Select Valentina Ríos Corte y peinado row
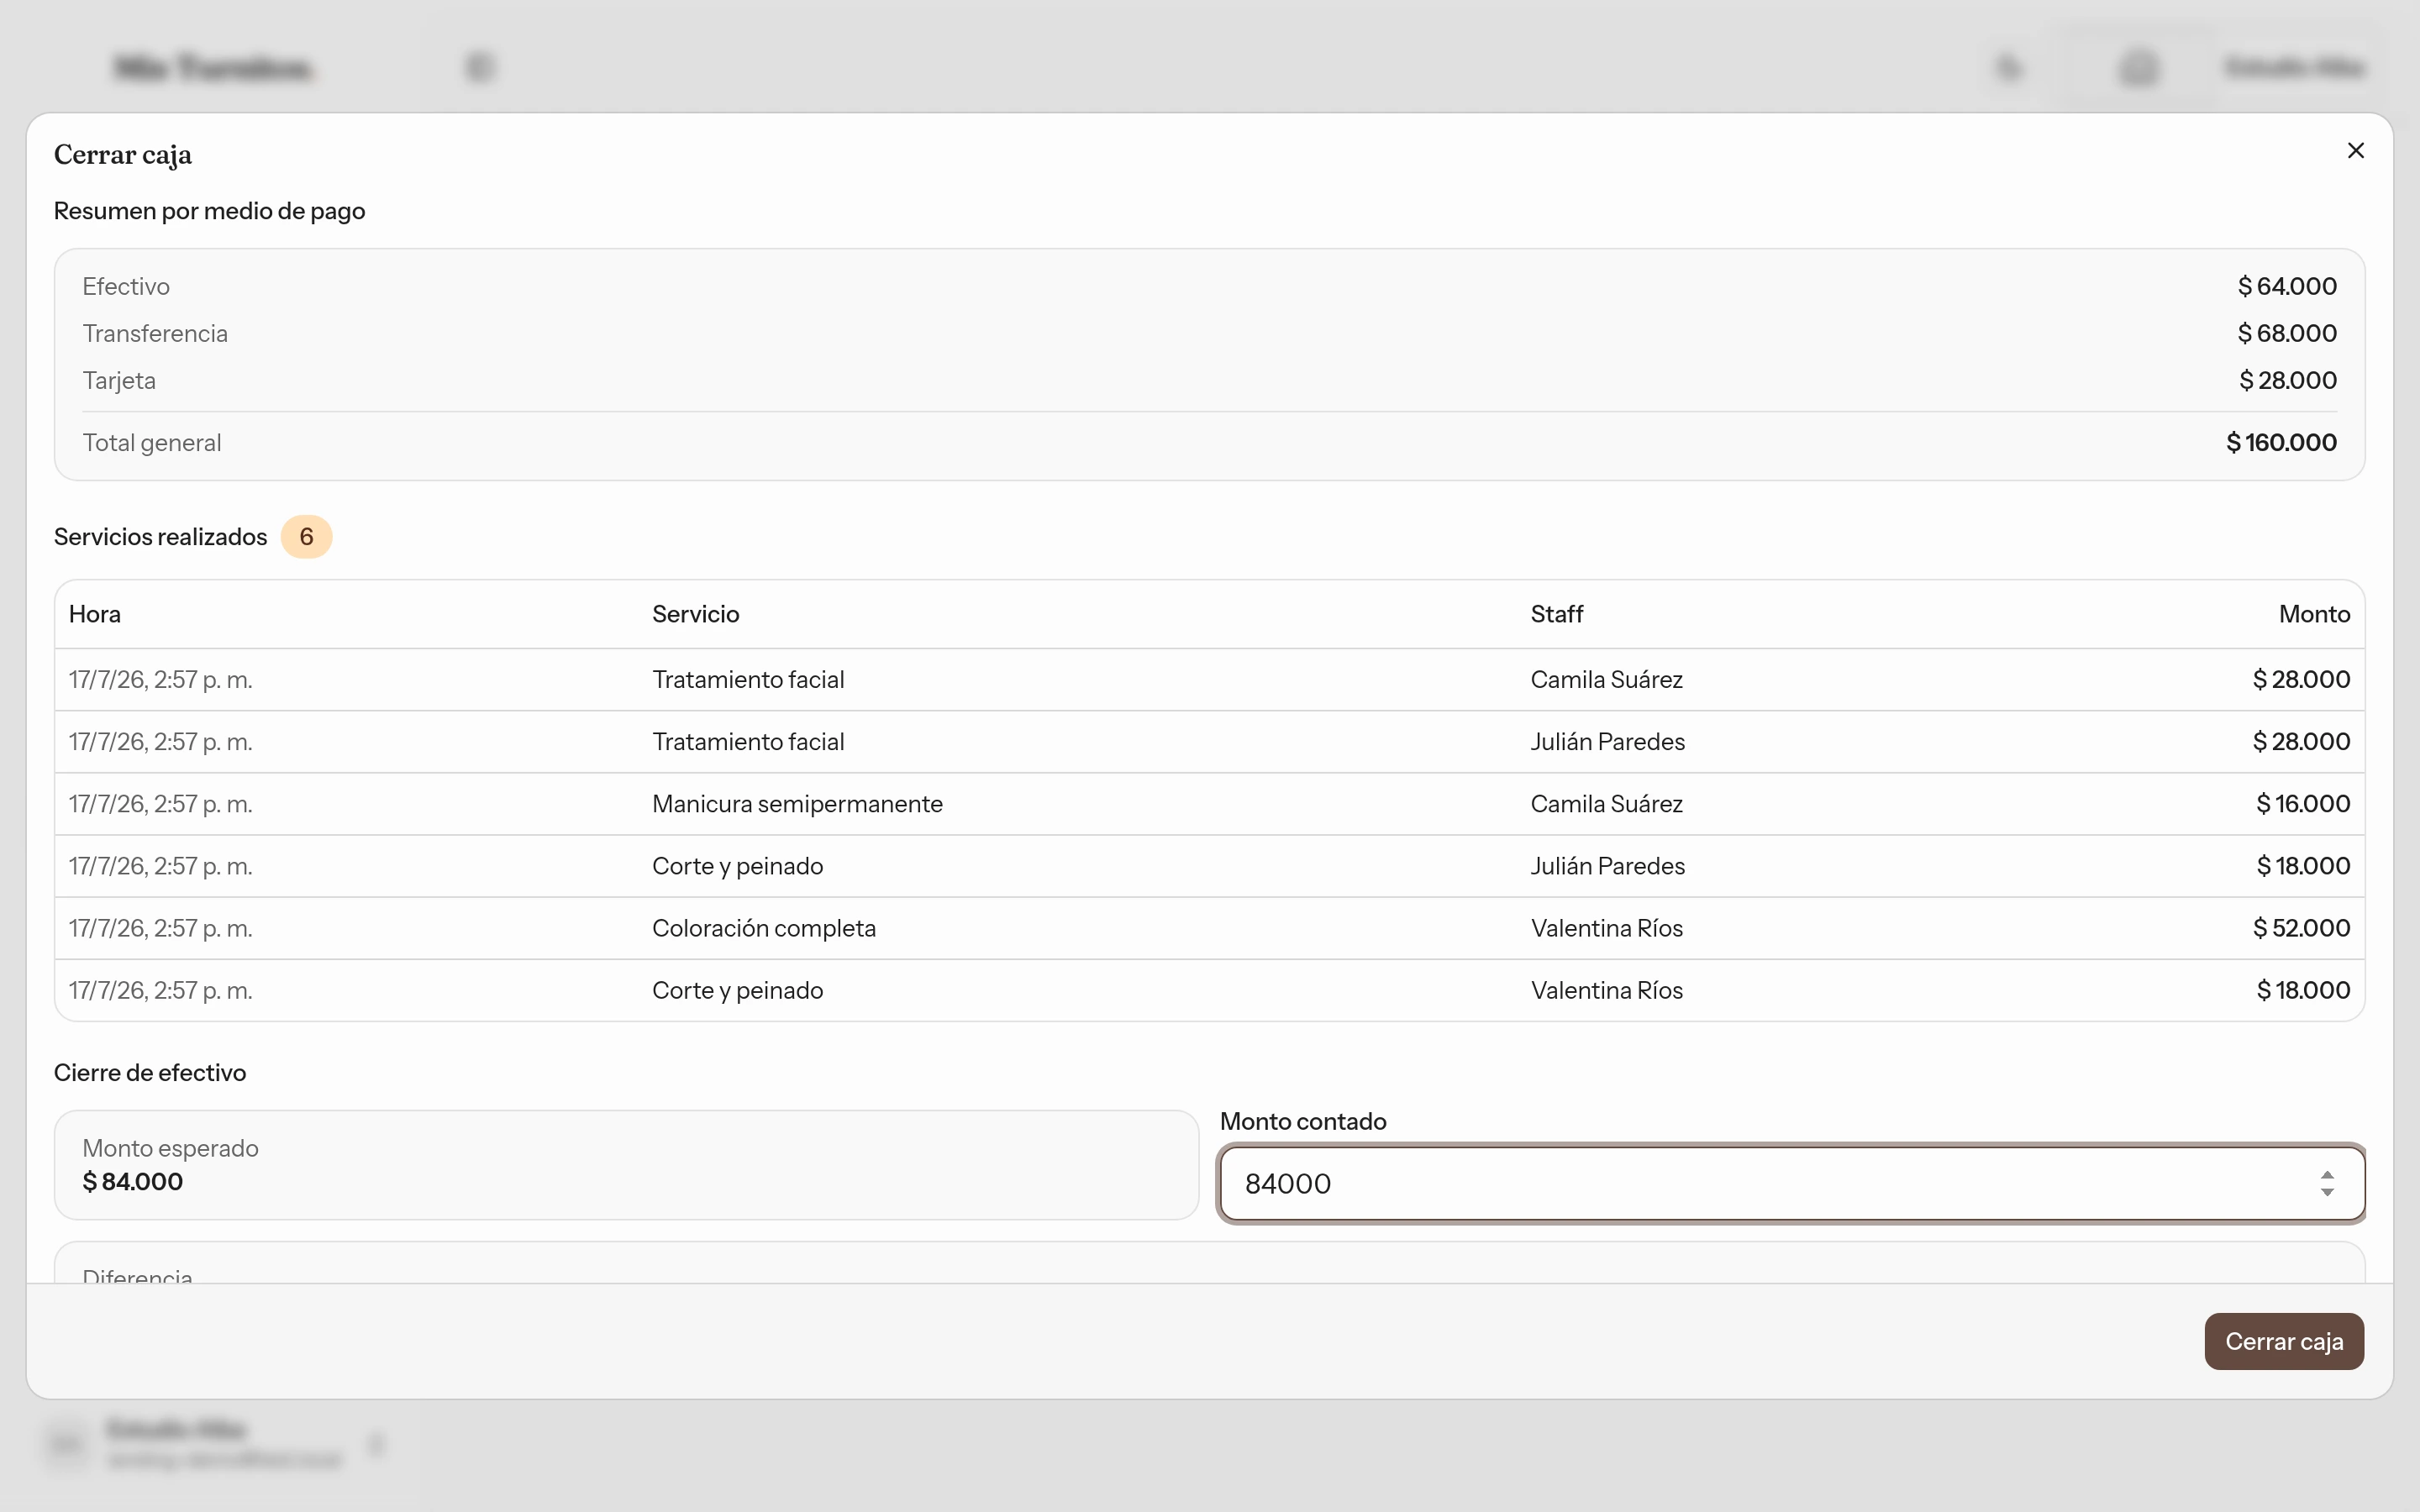 coord(1209,990)
